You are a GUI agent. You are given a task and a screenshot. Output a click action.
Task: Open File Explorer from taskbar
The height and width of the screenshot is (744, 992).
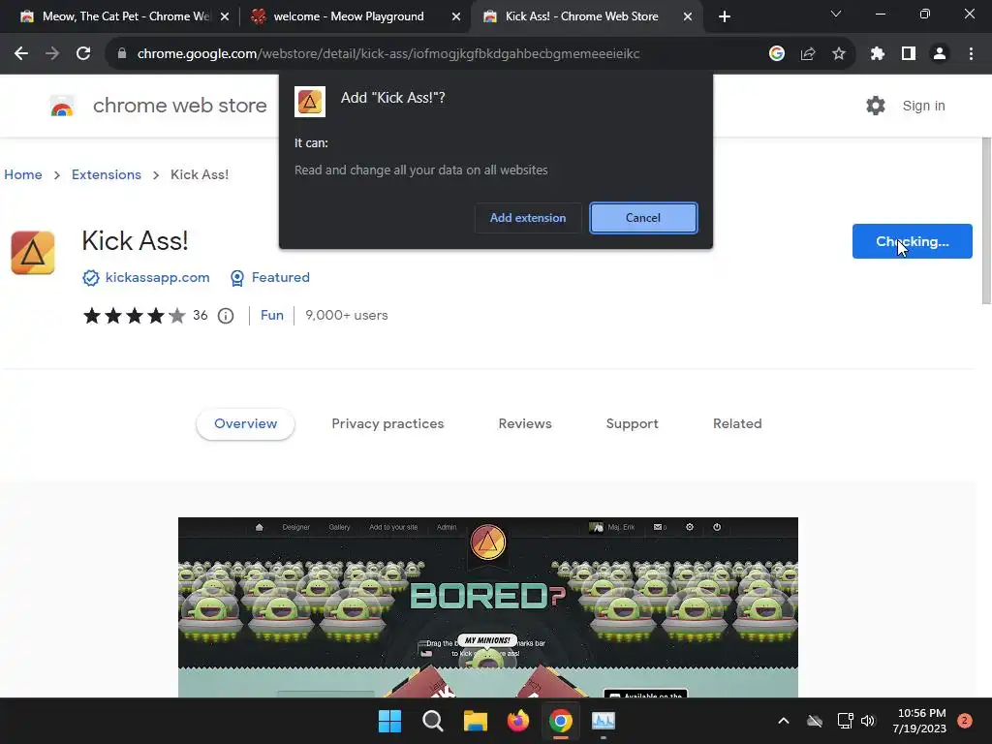(x=475, y=721)
